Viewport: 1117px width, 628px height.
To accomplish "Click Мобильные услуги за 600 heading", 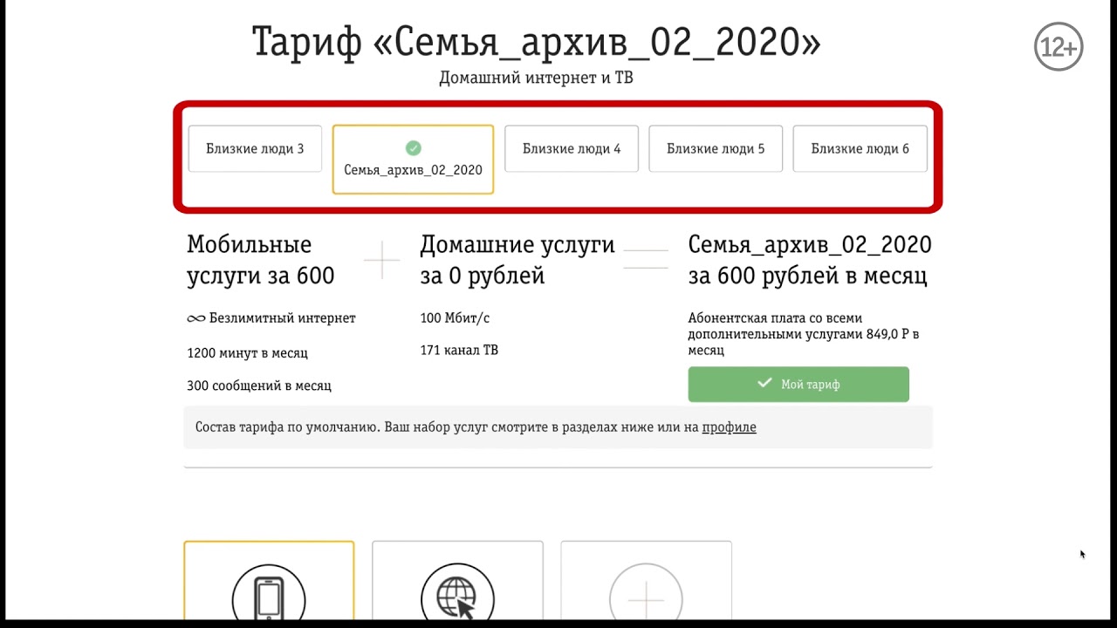I will [261, 260].
